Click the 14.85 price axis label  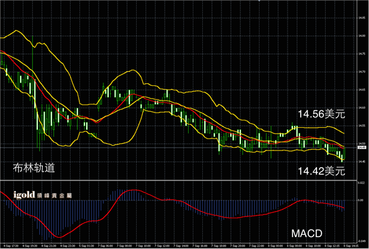pos(362,18)
